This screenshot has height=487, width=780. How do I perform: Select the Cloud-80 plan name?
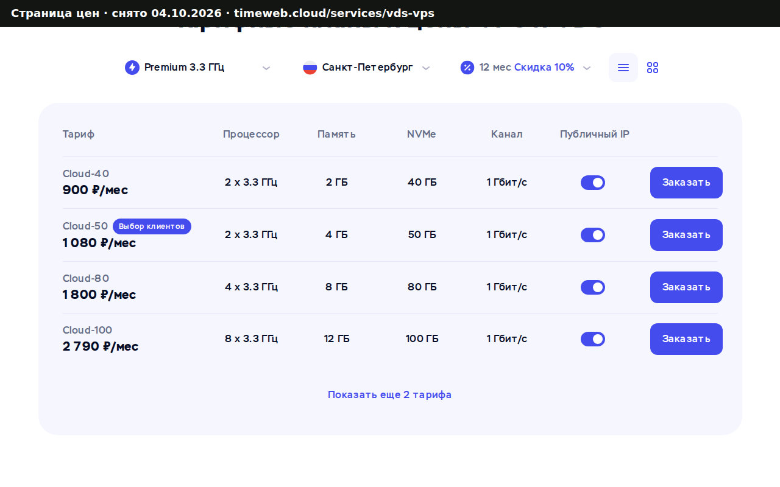tap(86, 279)
